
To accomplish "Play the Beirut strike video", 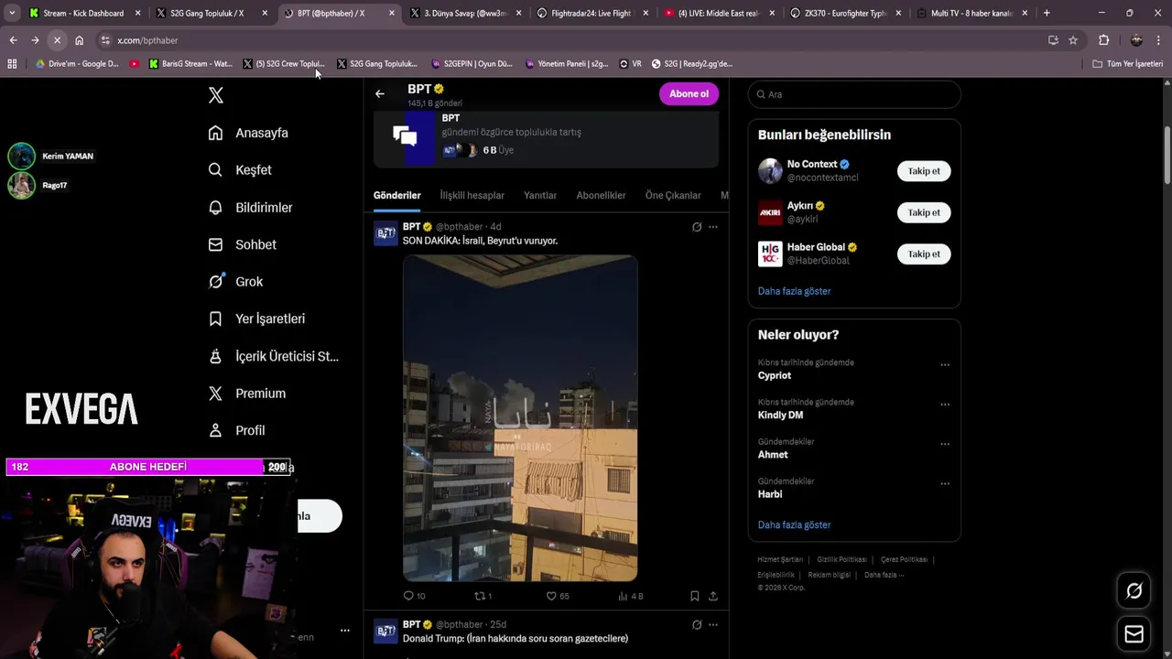I will click(x=520, y=418).
